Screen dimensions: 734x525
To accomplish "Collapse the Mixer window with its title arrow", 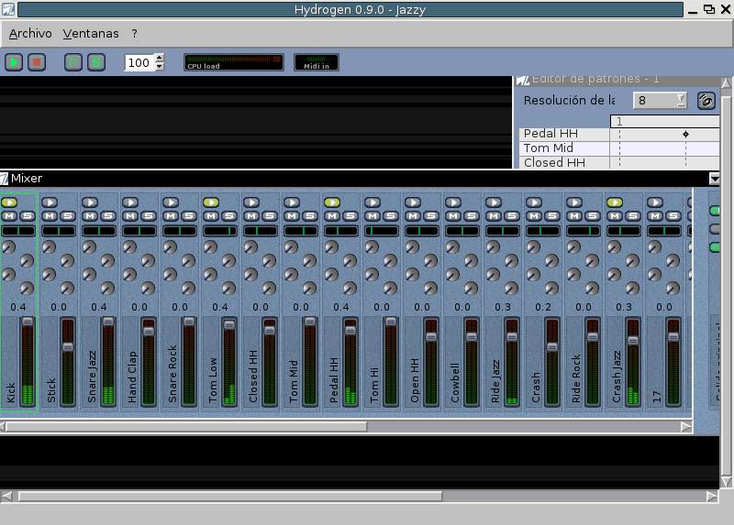I will tap(715, 178).
